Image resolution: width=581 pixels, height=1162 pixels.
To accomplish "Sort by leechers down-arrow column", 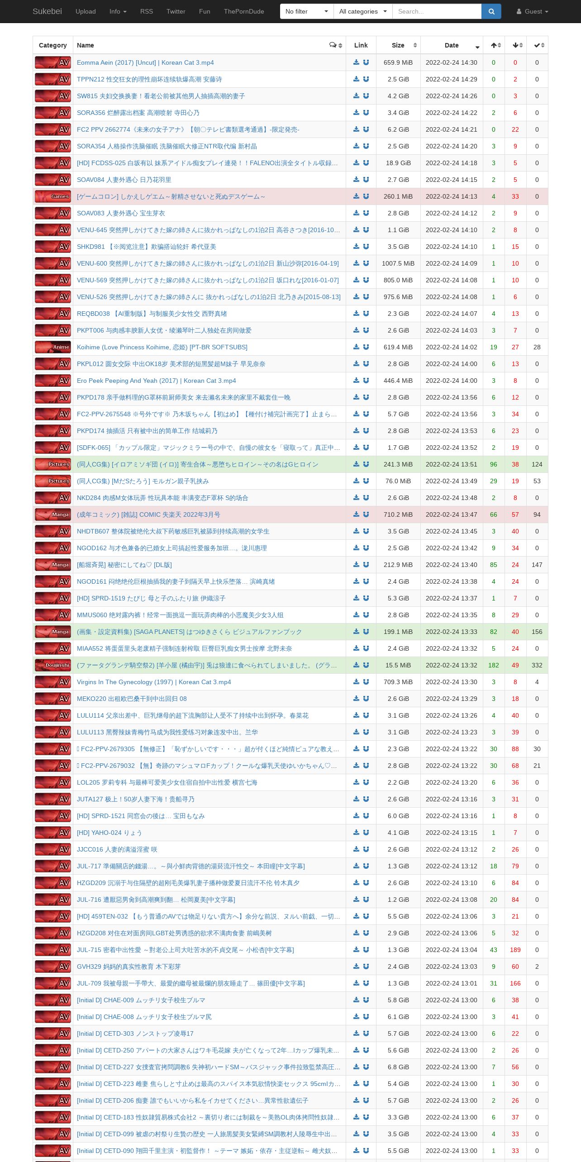I will tap(515, 45).
